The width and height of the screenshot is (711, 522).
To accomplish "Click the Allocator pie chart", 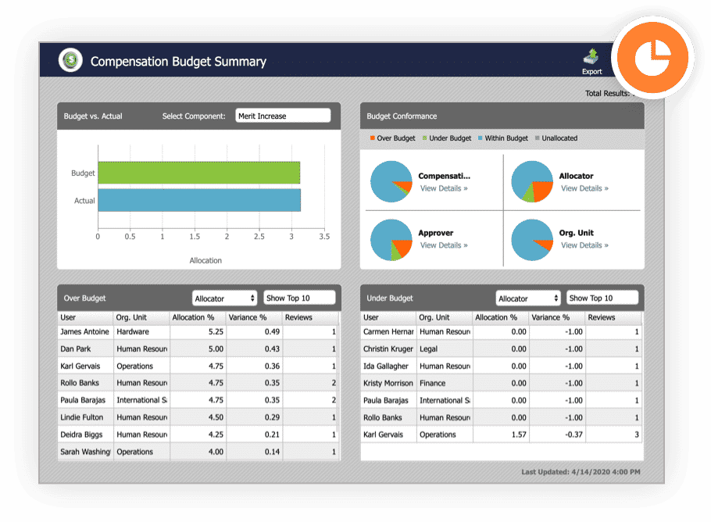I will (x=532, y=181).
